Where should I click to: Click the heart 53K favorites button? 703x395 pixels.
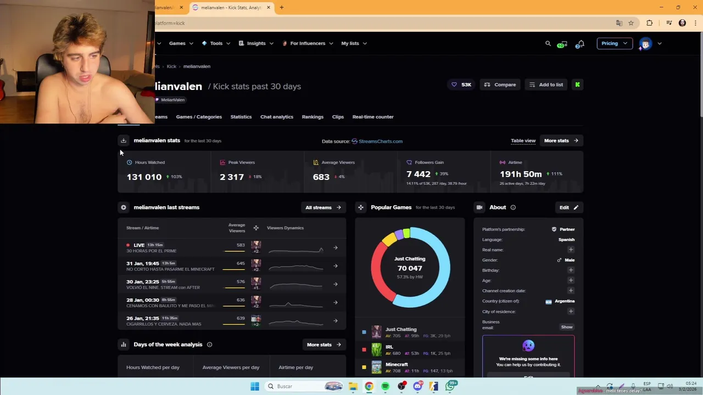(461, 84)
